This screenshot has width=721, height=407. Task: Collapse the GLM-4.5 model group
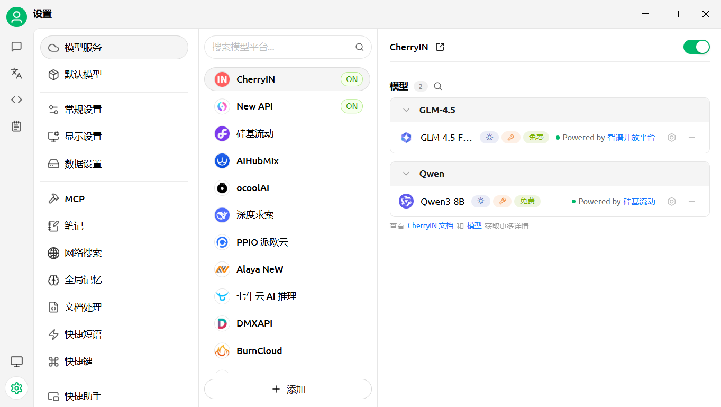point(406,110)
